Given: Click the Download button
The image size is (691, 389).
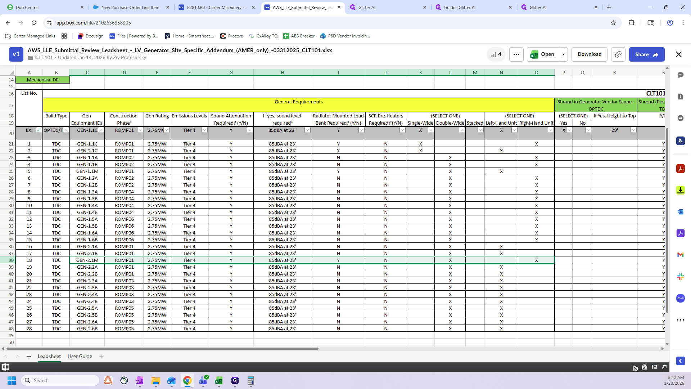Looking at the screenshot, I should (589, 54).
